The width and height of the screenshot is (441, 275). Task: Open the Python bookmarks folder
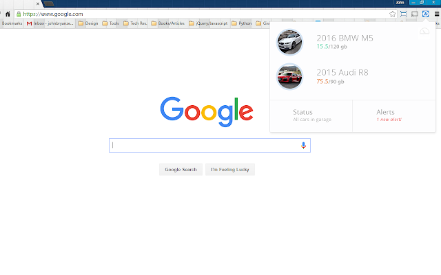pos(242,23)
